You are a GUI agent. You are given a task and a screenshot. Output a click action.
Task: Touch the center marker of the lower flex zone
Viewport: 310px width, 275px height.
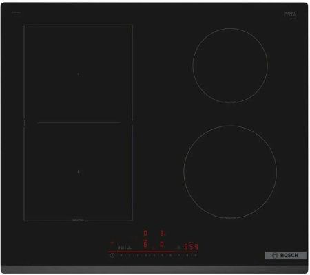[79, 172]
